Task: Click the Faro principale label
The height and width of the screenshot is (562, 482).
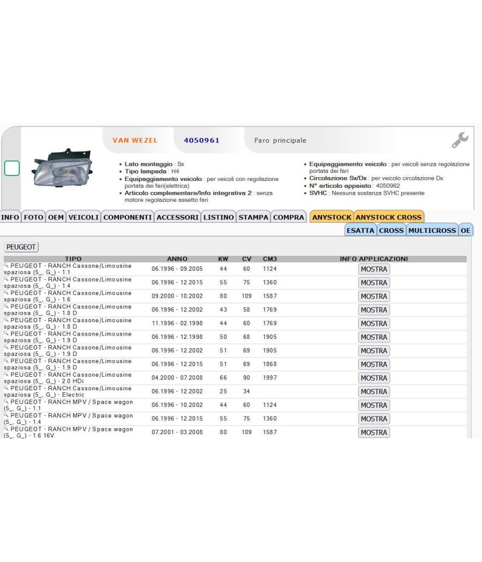Action: click(281, 140)
